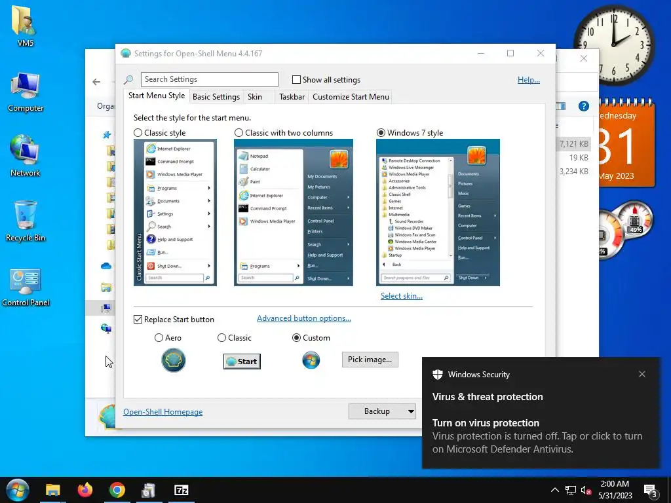
Task: Click the Aero shell start button image
Action: 173,360
